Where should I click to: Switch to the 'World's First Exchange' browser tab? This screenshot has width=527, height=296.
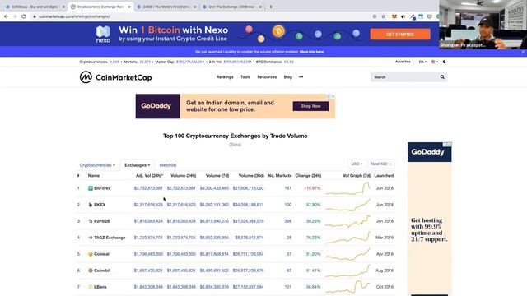[166, 7]
